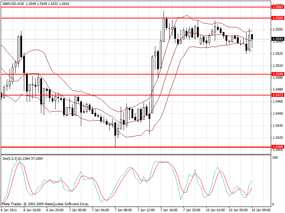Image resolution: width=285 pixels, height=213 pixels.
Task: Click the 7 Jan 20:00 time label
Action: (x=192, y=210)
